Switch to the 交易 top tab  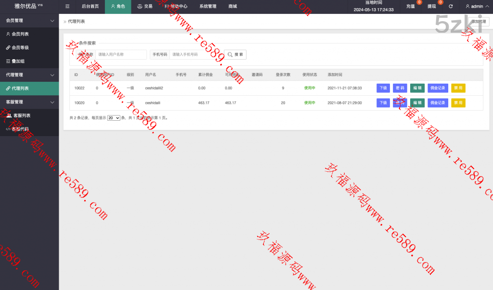pos(144,7)
